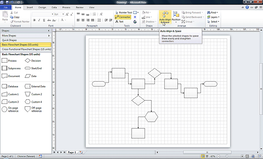This screenshot has width=263, height=159.
Task: Switch to the Process tab
Action: click(66, 7)
